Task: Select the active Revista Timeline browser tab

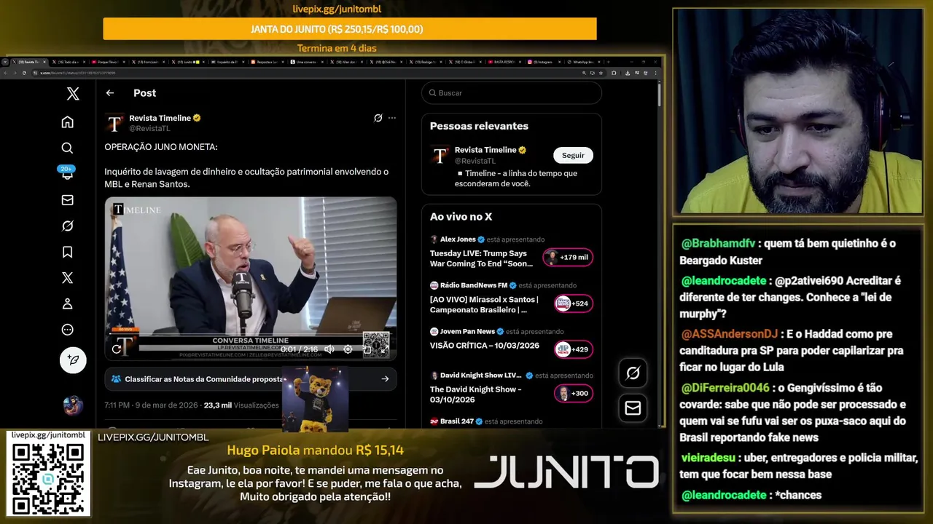Action: (x=28, y=62)
